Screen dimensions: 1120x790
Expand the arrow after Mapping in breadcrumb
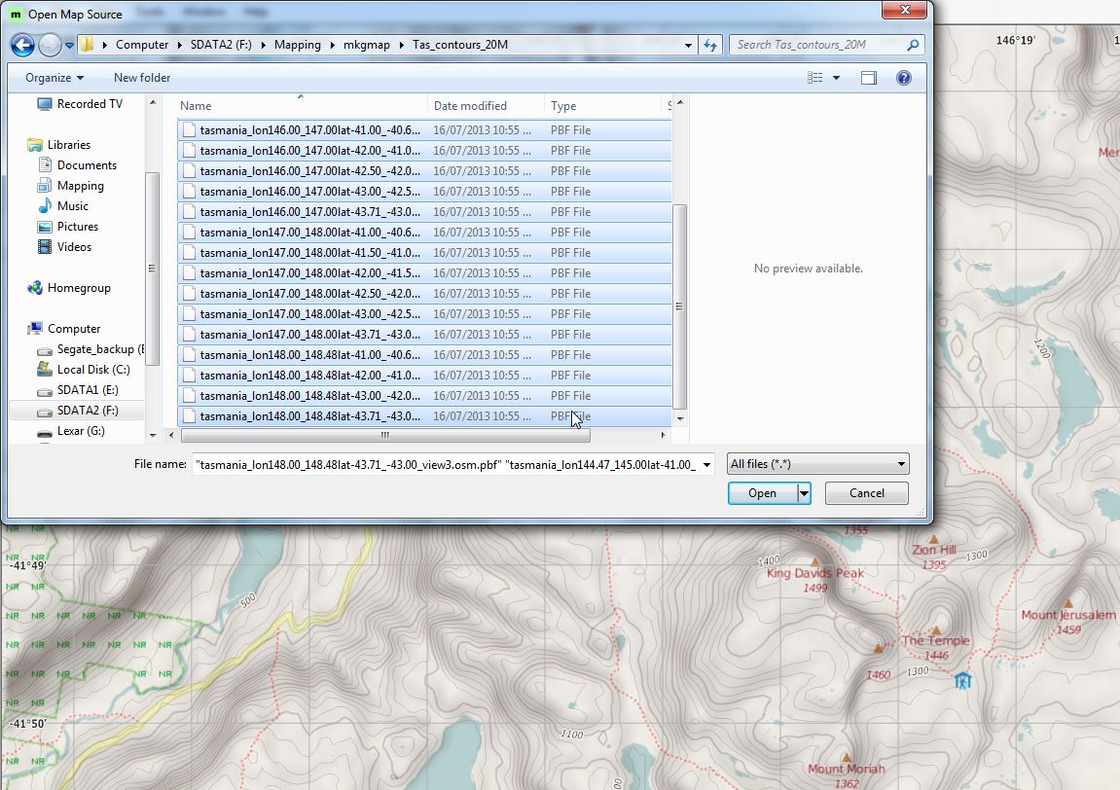click(x=332, y=45)
